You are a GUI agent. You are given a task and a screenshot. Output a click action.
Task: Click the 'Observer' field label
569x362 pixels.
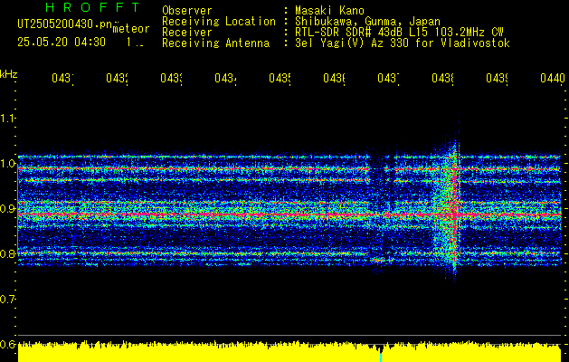[x=187, y=10]
